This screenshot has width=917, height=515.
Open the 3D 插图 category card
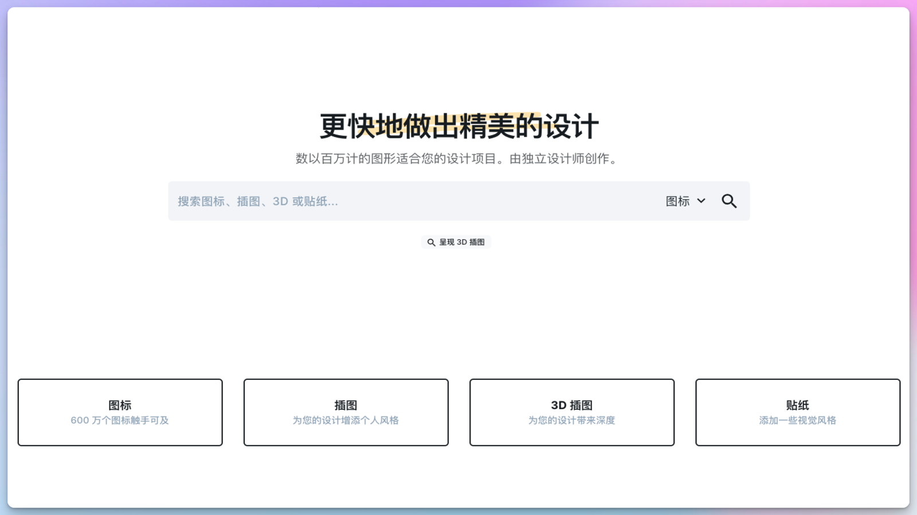[x=571, y=411]
